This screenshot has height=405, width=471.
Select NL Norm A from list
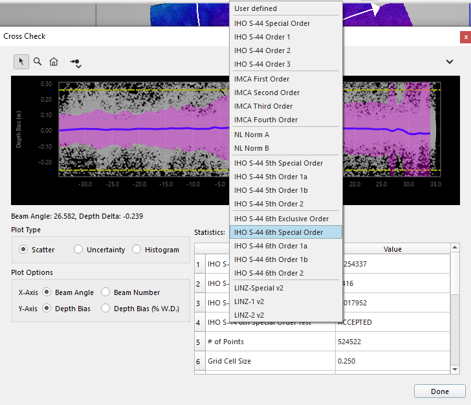point(252,135)
